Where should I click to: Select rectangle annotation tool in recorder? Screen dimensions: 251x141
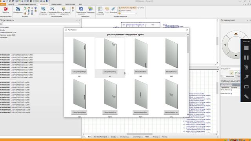click(x=246, y=87)
